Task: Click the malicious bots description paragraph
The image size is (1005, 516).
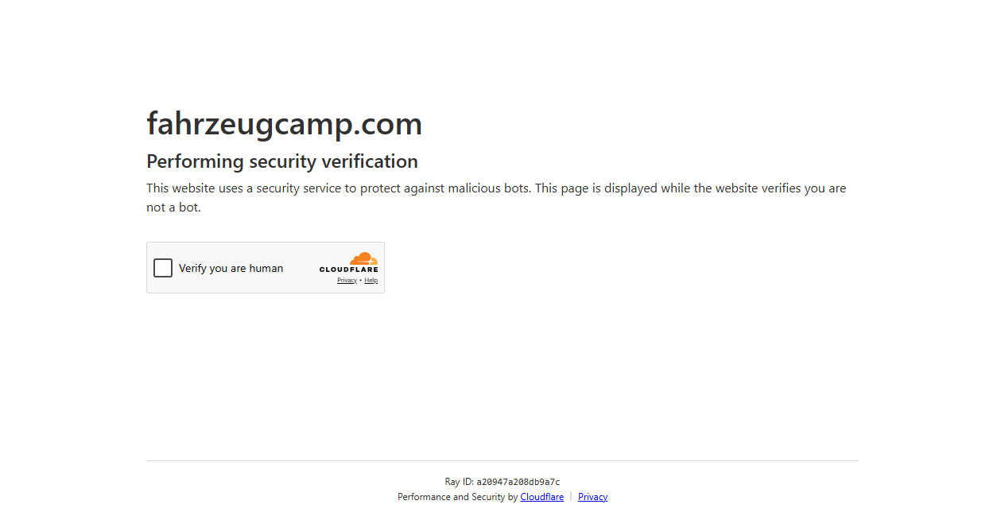Action: coord(496,198)
